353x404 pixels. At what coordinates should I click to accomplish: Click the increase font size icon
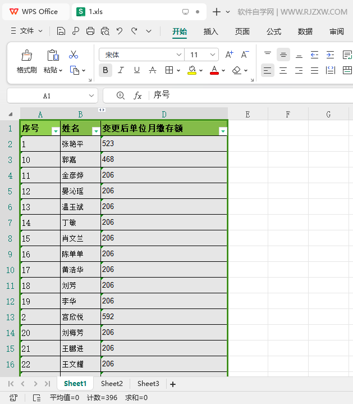pos(229,55)
